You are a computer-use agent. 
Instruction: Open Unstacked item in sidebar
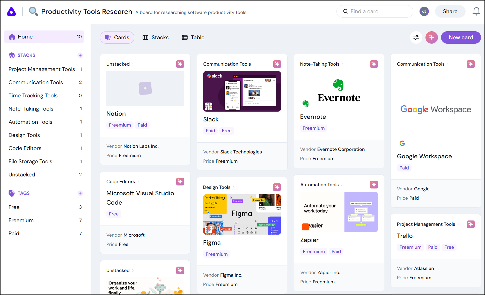(45, 175)
